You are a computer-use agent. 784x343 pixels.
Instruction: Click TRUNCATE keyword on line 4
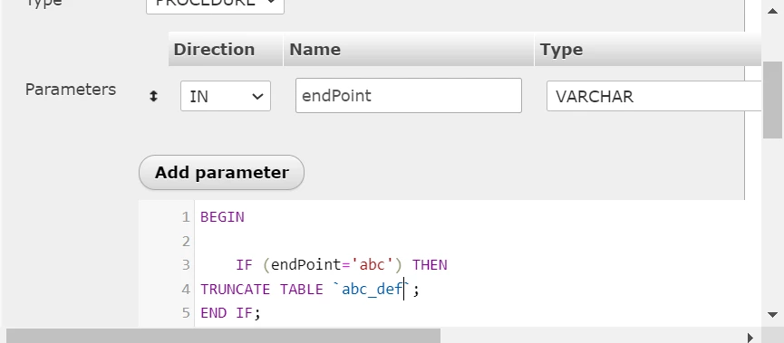[235, 290]
